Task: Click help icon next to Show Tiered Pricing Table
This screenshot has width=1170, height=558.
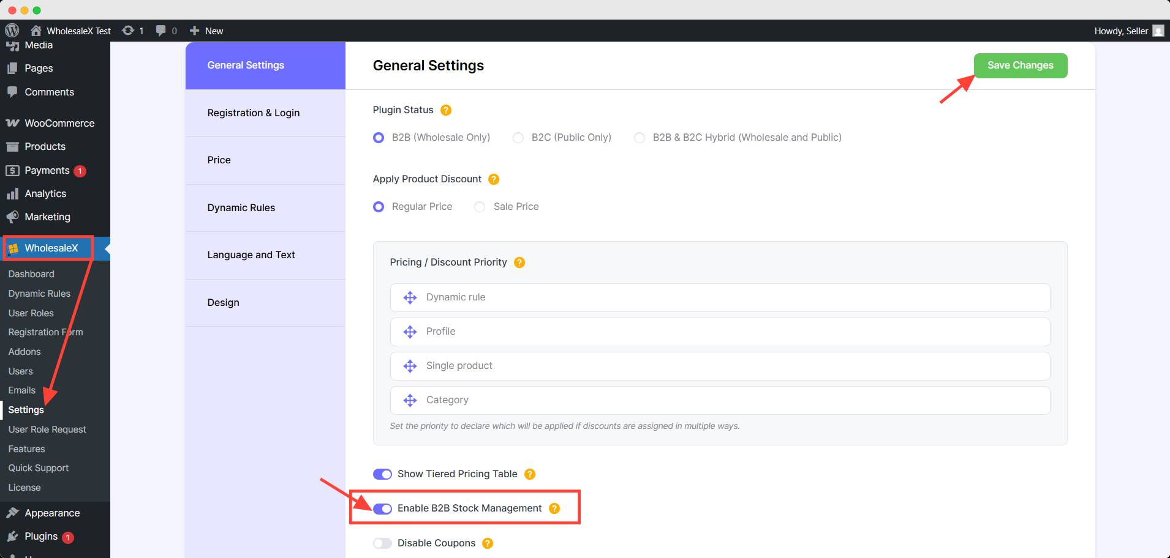Action: 530,474
